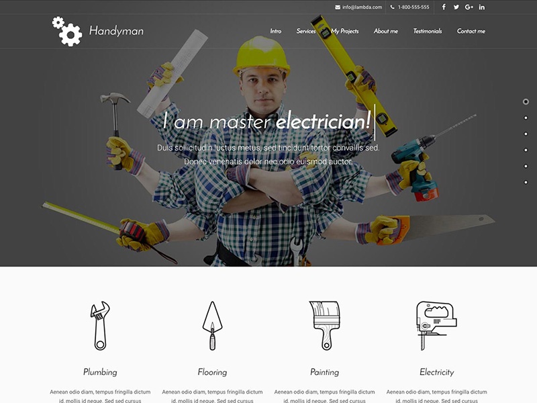This screenshot has height=403, width=537.
Task: Open the Twitter social icon
Action: coord(456,7)
